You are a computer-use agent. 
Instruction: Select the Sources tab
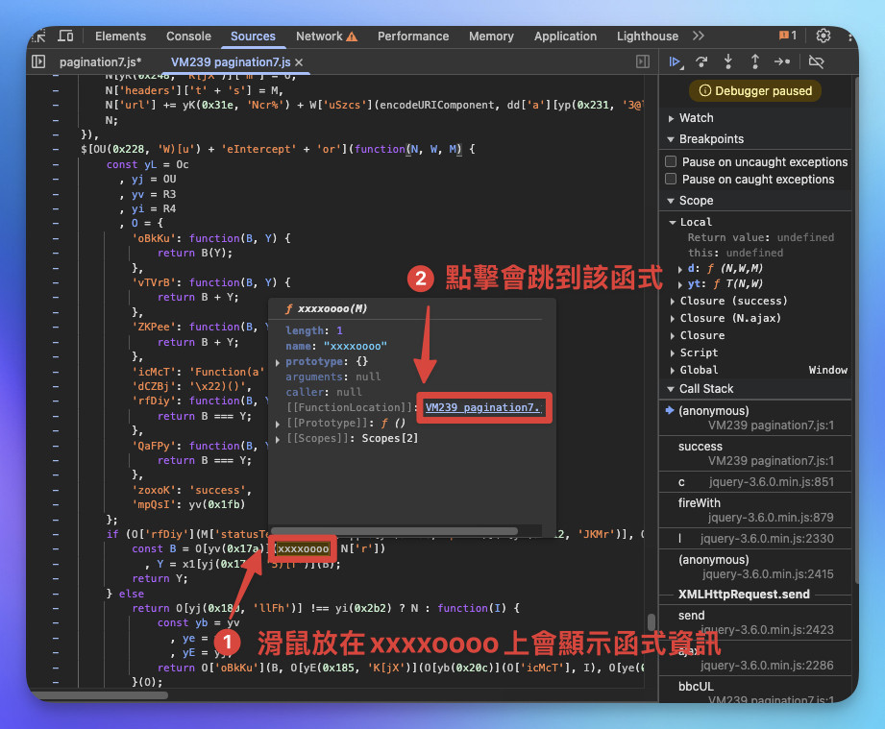point(253,36)
